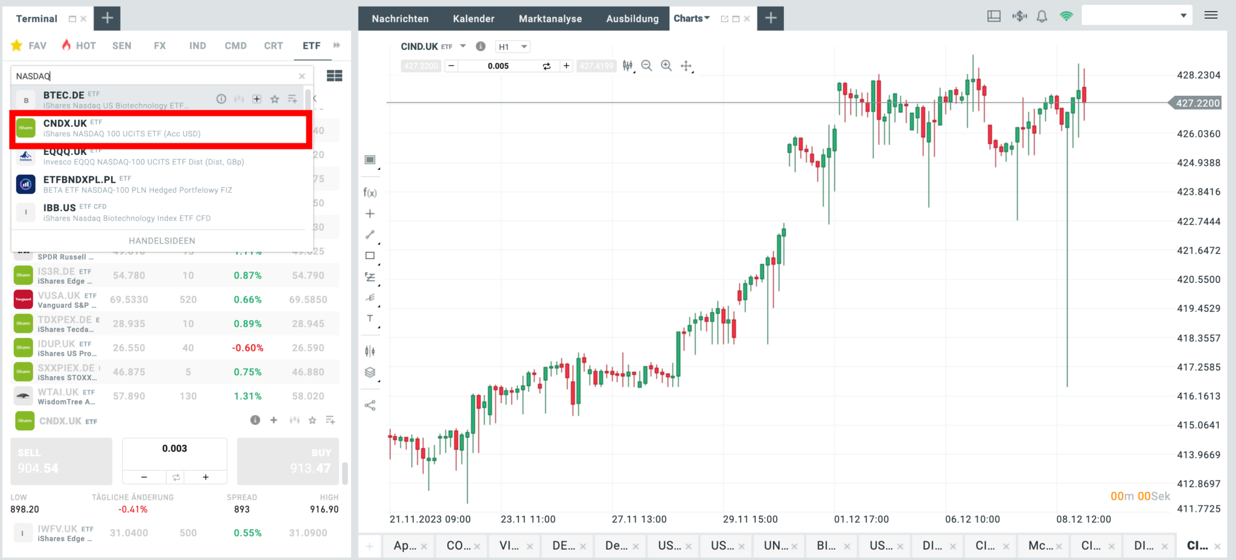
Task: Open the indicators f(x) tool
Action: coord(370,193)
